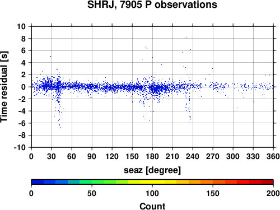Select dark blue segment of the colorbar

(38, 182)
